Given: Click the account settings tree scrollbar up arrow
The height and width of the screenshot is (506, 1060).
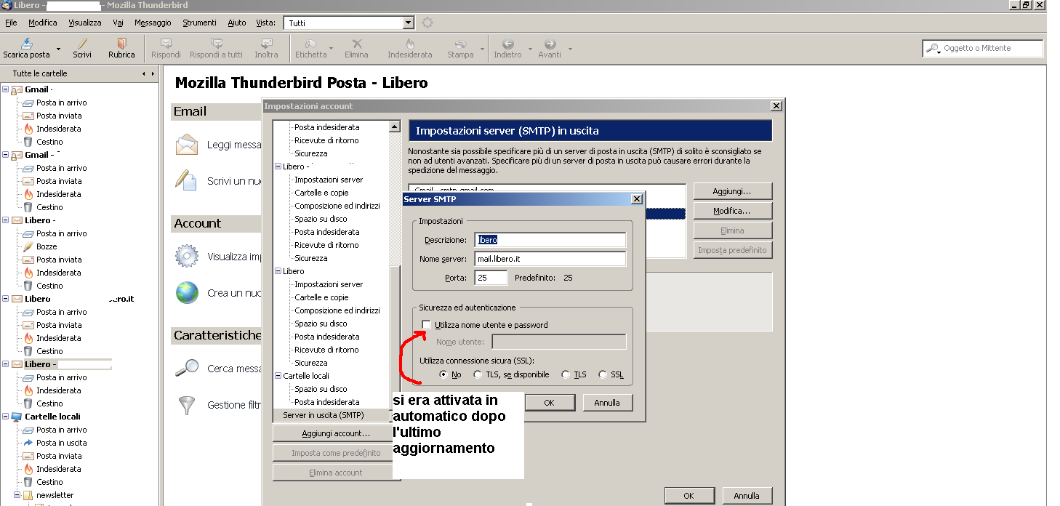Looking at the screenshot, I should pos(395,126).
